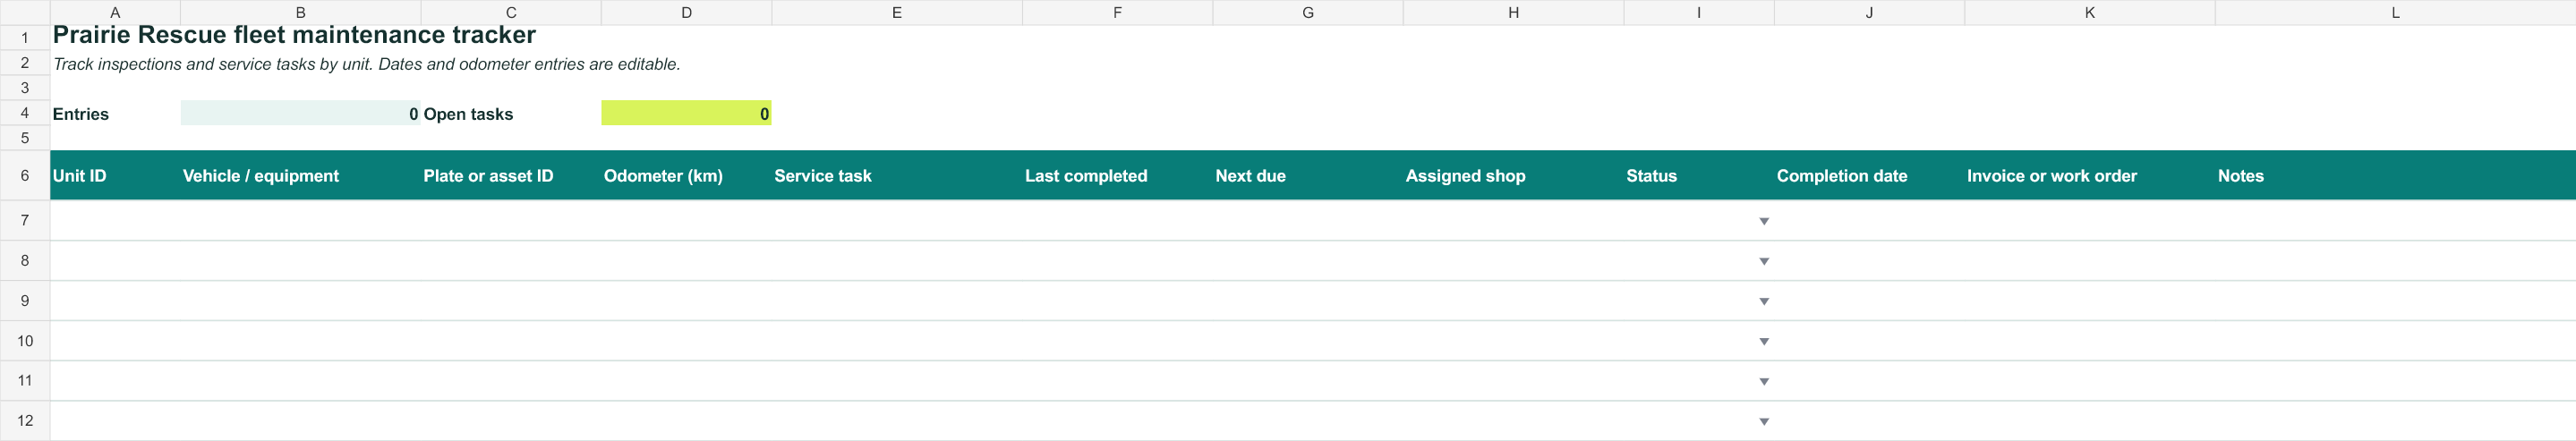Select row 8 header
2576x441 pixels.
coord(25,260)
